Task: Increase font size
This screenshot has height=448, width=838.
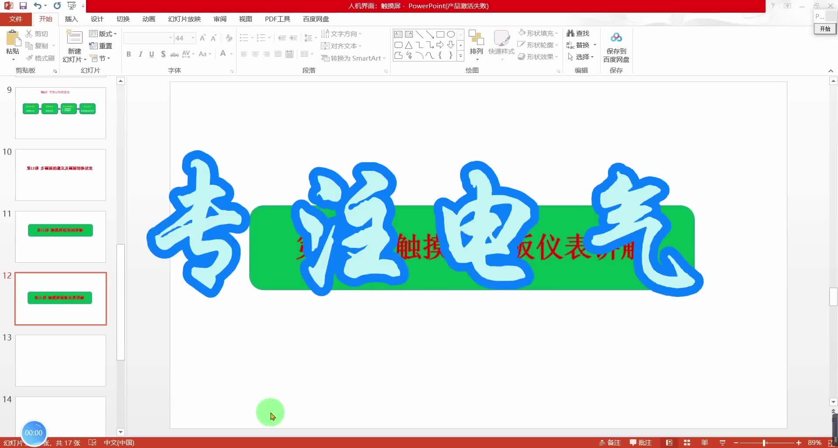Action: pos(203,38)
